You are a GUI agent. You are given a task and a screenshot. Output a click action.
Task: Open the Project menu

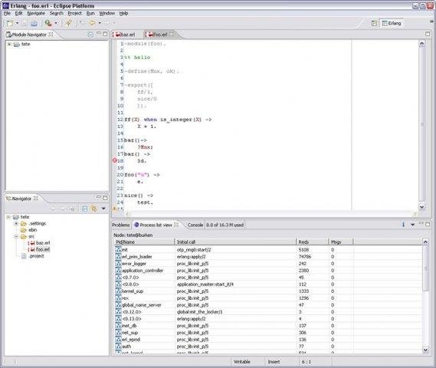(75, 13)
